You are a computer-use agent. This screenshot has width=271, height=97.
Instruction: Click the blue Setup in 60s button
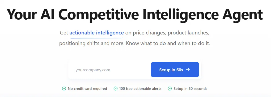point(175,70)
